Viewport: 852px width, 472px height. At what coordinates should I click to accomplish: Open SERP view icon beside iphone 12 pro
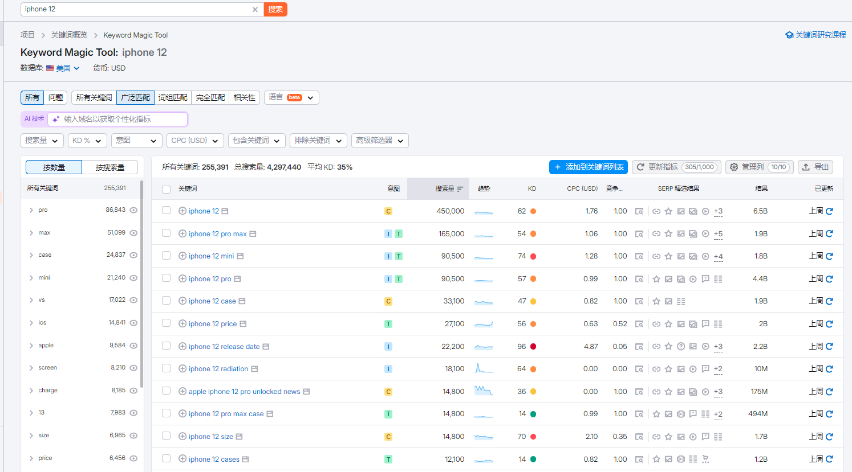[x=639, y=279]
